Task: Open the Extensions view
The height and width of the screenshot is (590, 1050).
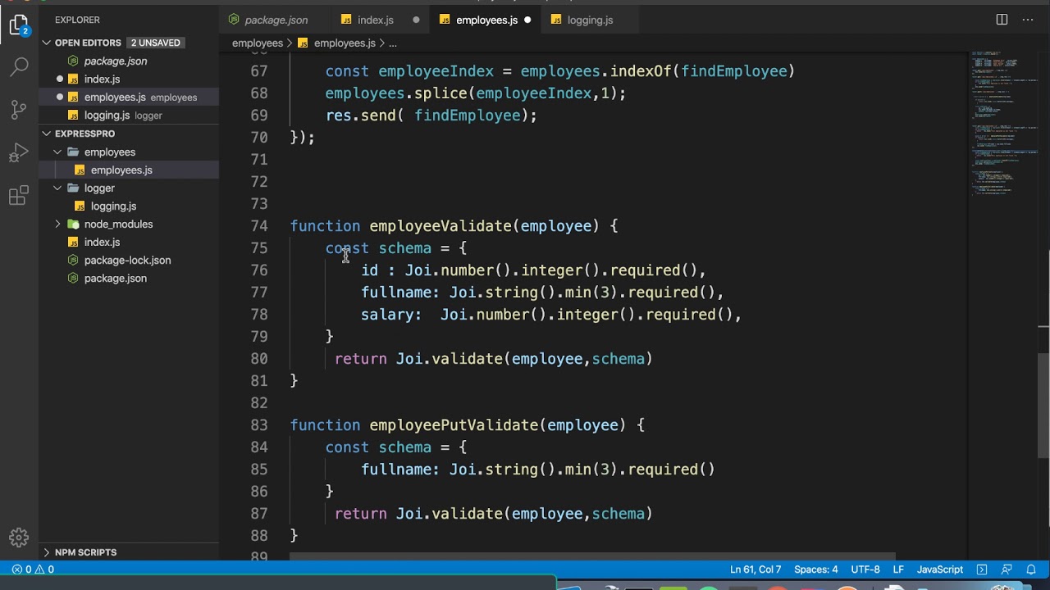Action: point(19,196)
